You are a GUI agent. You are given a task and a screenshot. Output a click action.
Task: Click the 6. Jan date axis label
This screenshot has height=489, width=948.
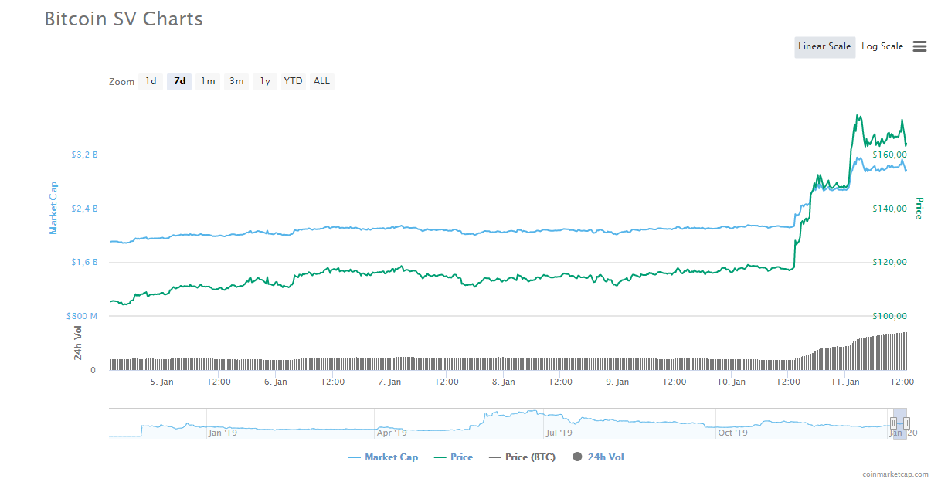point(276,382)
